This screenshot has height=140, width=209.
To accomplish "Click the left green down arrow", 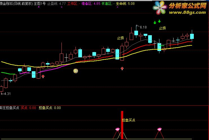I will pyautogui.click(x=155, y=23).
